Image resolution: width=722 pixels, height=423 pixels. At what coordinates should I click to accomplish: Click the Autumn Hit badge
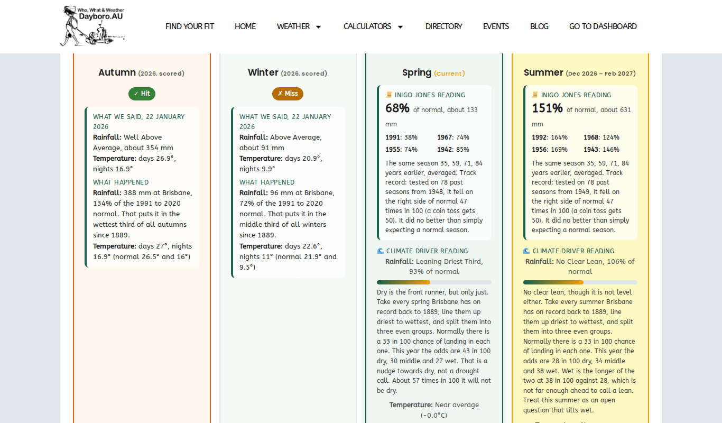click(142, 94)
